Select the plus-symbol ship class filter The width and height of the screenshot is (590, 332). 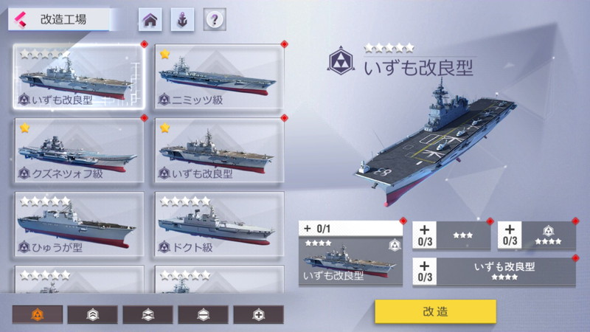pyautogui.click(x=259, y=314)
